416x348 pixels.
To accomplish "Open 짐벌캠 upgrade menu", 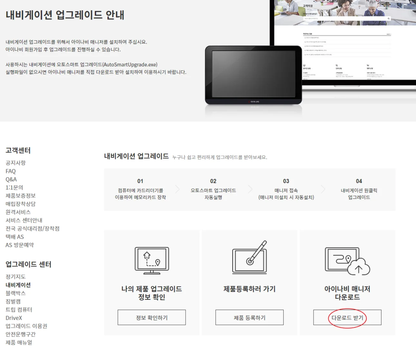I will (x=13, y=301).
